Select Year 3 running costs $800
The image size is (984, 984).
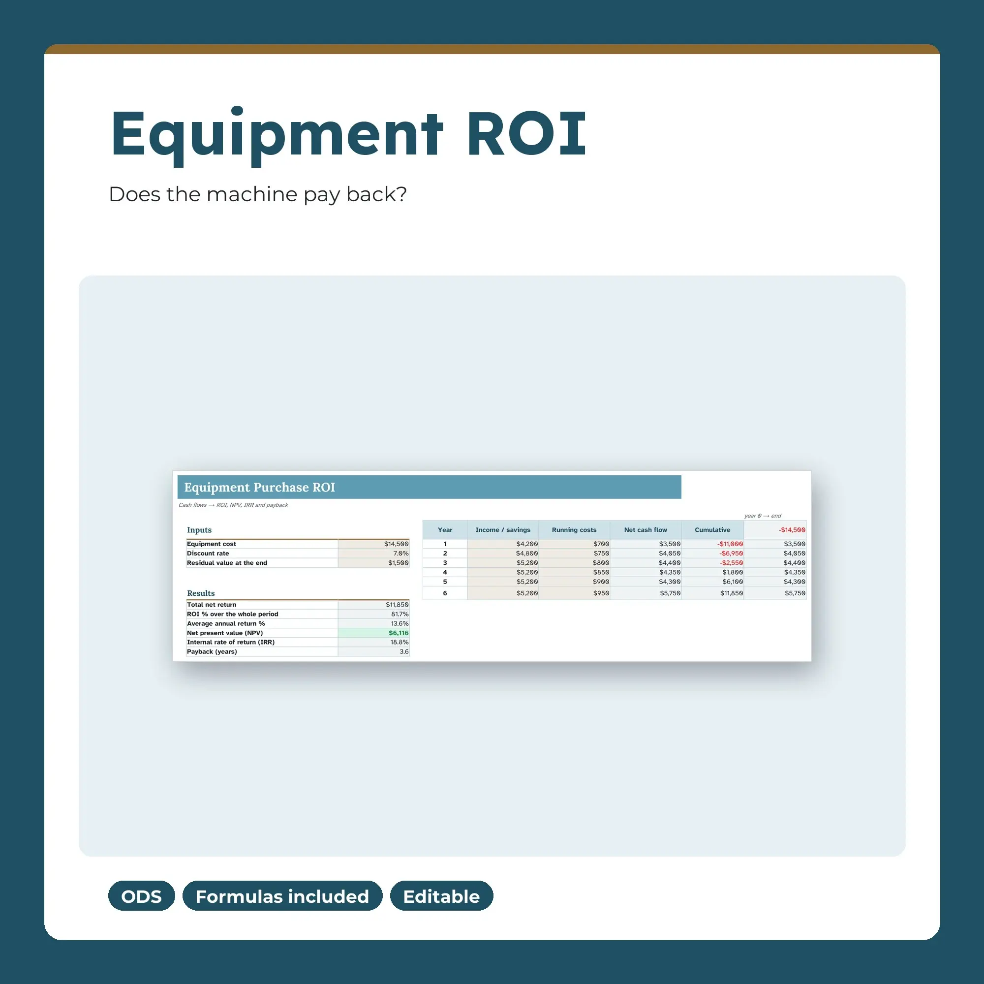(x=574, y=563)
